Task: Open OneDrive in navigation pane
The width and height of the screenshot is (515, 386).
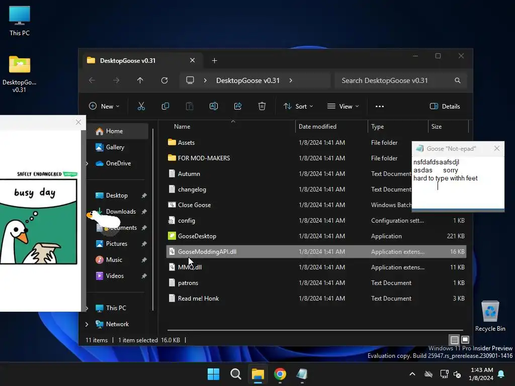Action: [118, 163]
